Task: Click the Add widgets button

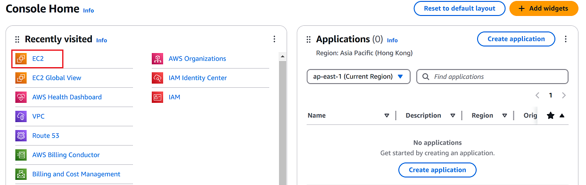Action: [x=544, y=8]
